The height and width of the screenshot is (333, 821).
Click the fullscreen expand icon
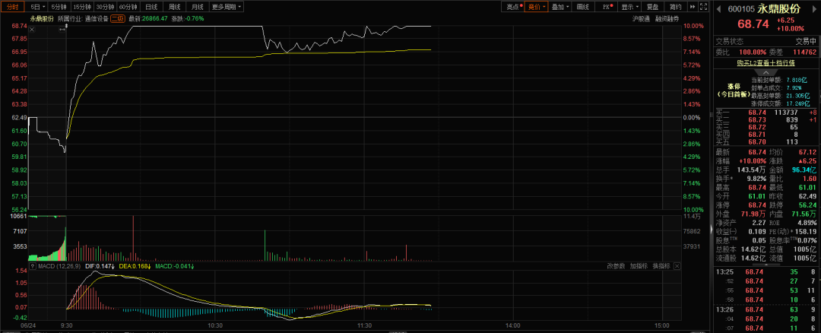click(703, 7)
